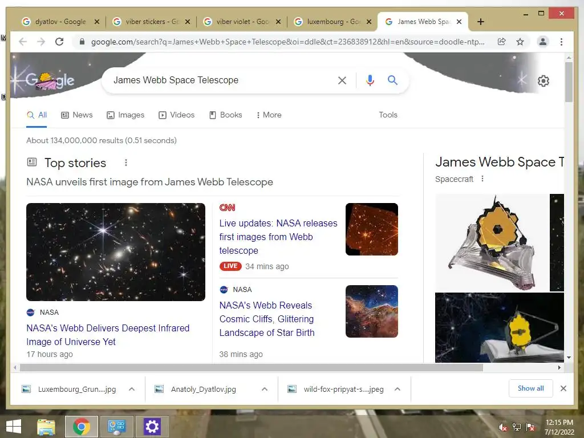Open the More search filters dropdown
Image resolution: width=584 pixels, height=438 pixels.
coord(269,115)
